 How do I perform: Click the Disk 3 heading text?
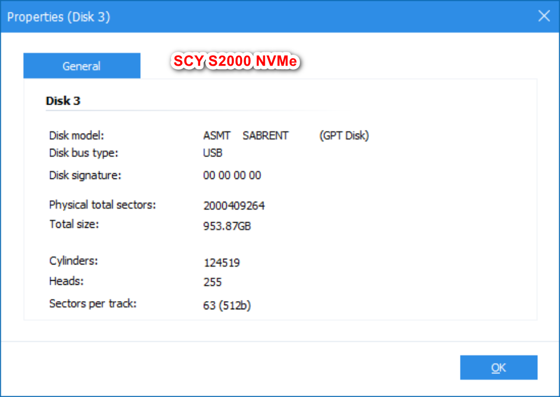[x=63, y=101]
